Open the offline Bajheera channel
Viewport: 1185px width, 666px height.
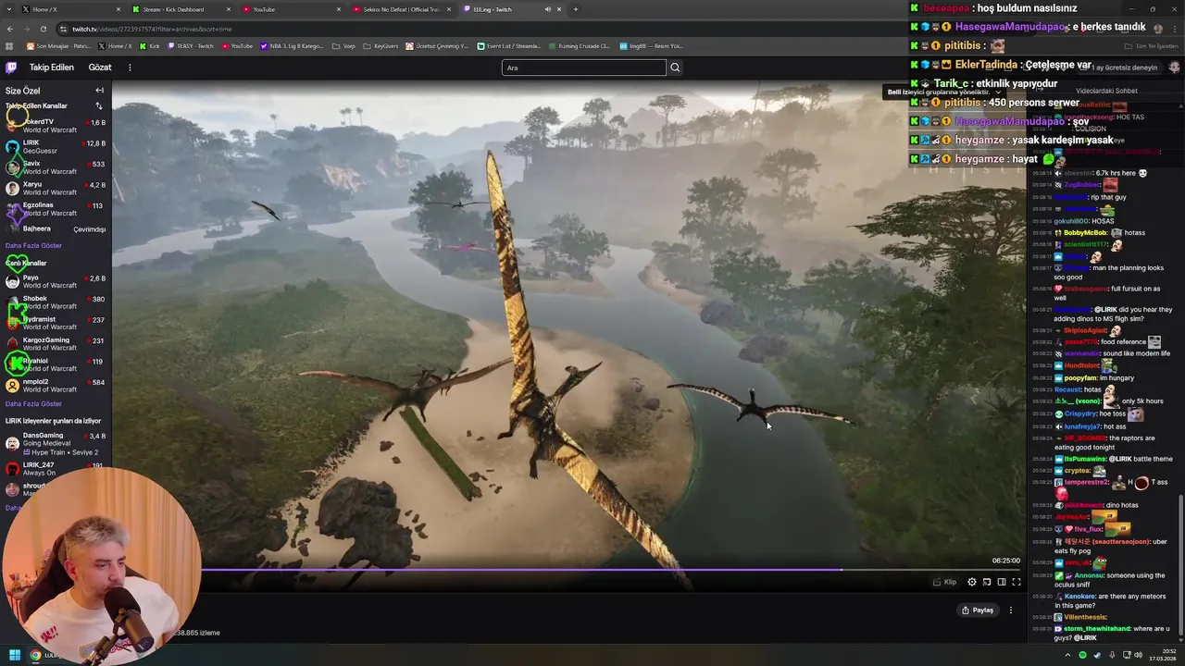tap(56, 228)
